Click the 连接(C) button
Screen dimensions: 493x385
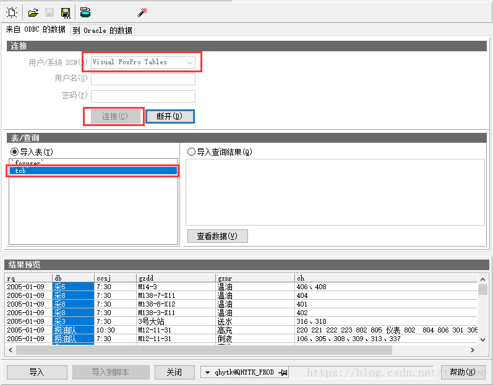point(115,117)
